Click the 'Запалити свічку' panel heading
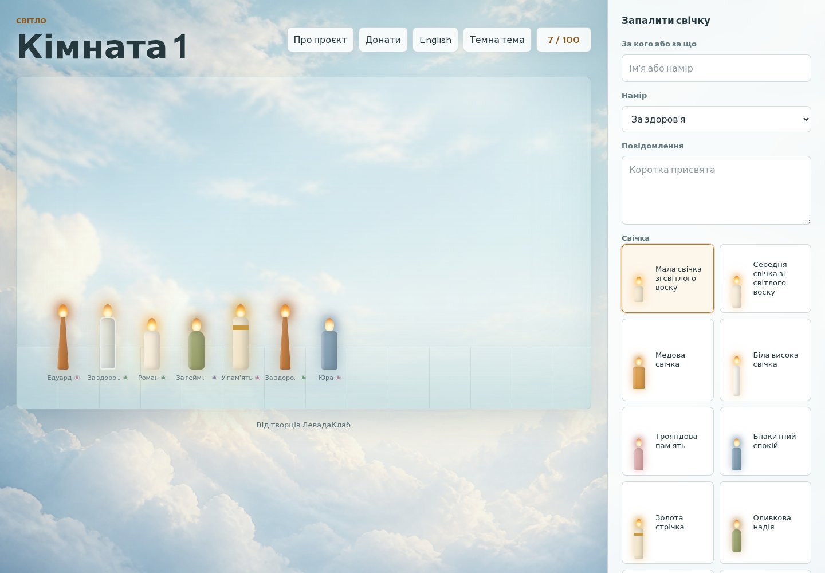 point(666,21)
